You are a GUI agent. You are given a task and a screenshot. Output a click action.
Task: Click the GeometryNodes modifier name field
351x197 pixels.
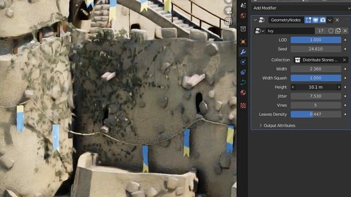[x=286, y=20]
